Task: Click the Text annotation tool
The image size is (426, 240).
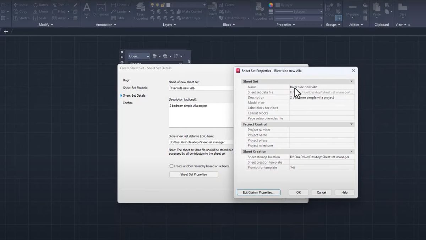Action: click(87, 10)
